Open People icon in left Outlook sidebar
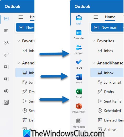 (6, 43)
